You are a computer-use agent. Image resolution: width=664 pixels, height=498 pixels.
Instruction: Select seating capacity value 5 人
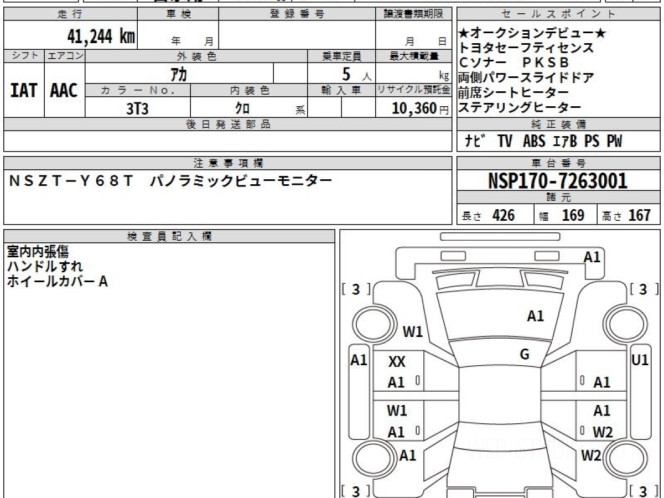[x=356, y=74]
